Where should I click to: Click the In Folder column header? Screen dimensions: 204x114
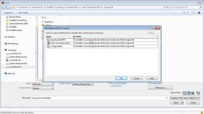[x=115, y=37]
